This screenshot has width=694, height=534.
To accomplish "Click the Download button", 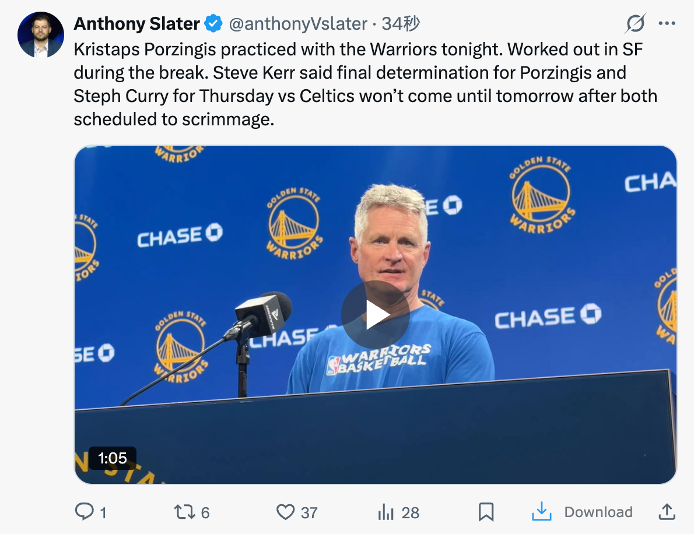I will (x=582, y=512).
